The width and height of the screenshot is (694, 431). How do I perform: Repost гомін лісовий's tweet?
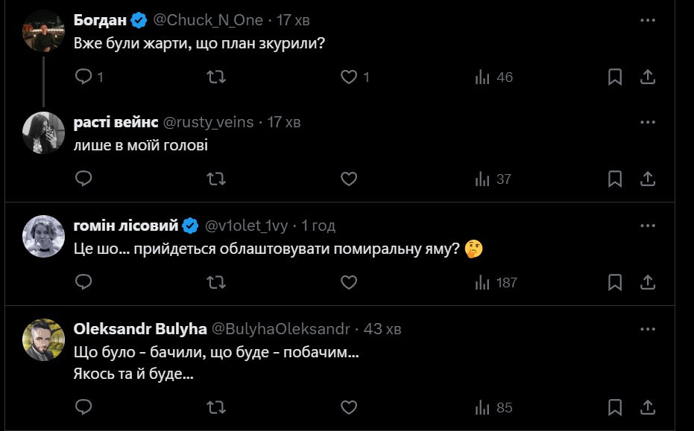(216, 282)
